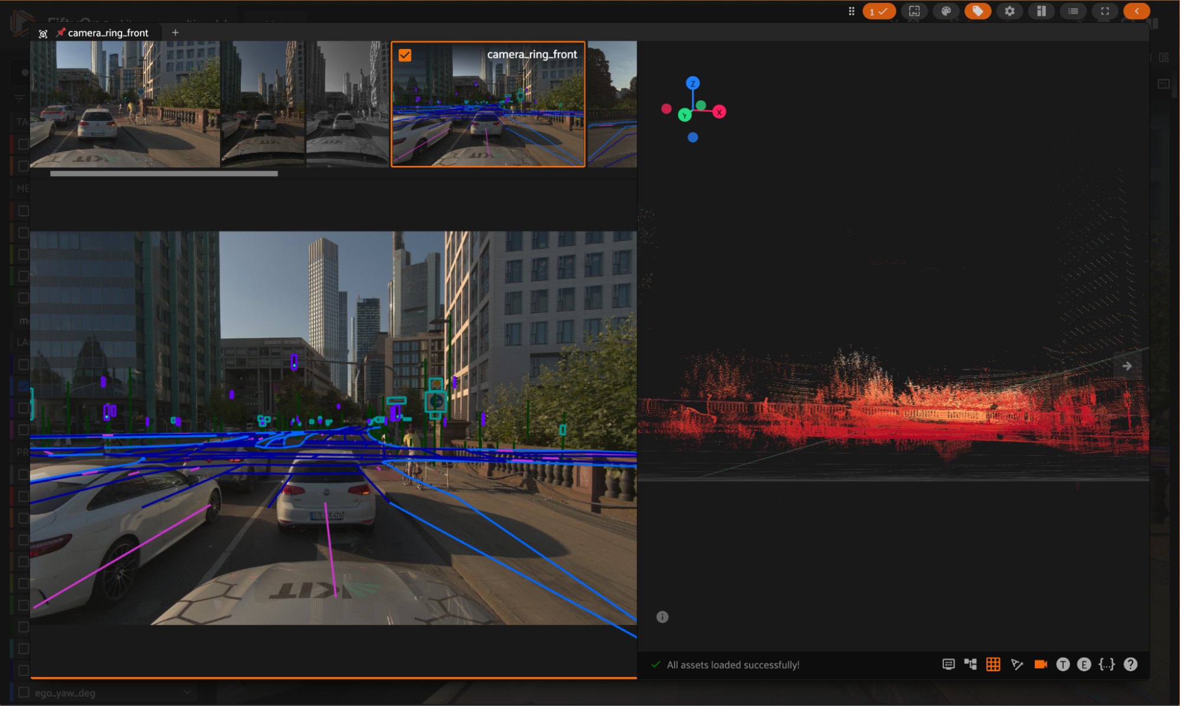Screen dimensions: 1180x706
Task: Uncheck the selected camera_ring_front thumbnail checkbox
Action: [405, 55]
